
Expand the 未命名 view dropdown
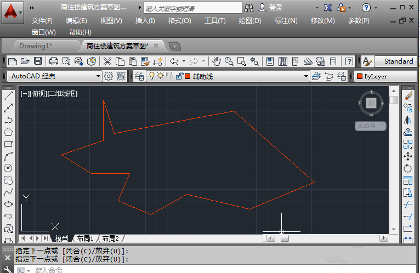coord(371,126)
